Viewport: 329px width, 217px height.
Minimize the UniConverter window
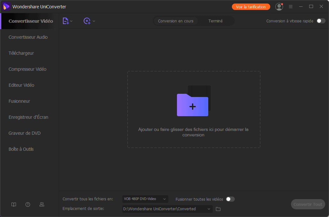(x=301, y=7)
